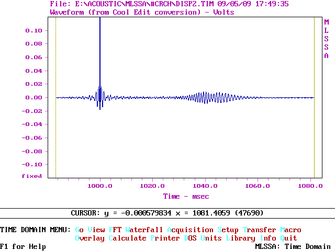Click the '-0.10' y-axis value
The image size is (335, 251).
coord(32,165)
